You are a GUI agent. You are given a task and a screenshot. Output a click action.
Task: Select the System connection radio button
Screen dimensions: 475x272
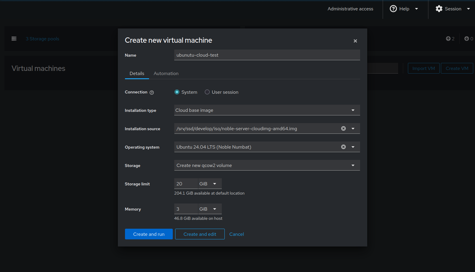(177, 92)
